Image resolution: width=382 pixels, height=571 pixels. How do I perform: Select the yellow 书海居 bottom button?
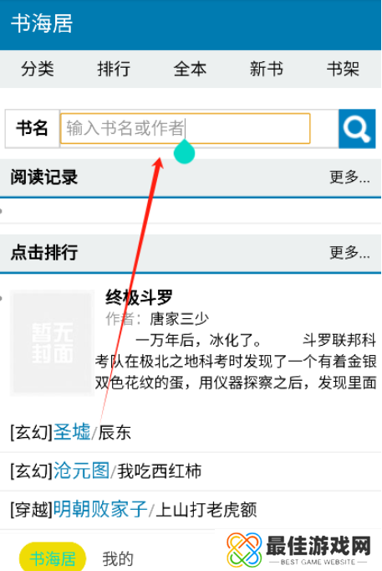click(x=53, y=558)
